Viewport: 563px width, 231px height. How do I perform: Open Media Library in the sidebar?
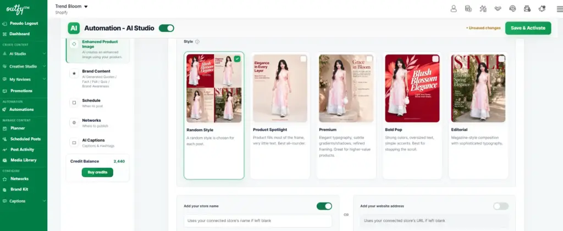23,160
